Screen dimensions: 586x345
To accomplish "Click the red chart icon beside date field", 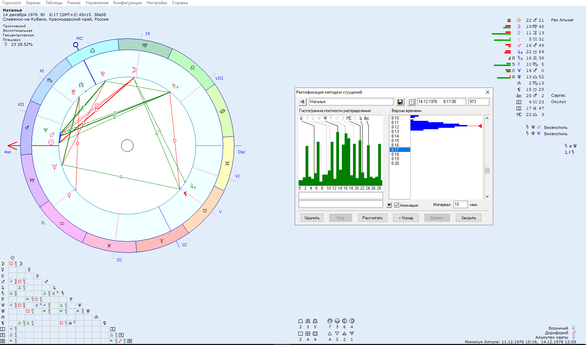I will point(412,102).
